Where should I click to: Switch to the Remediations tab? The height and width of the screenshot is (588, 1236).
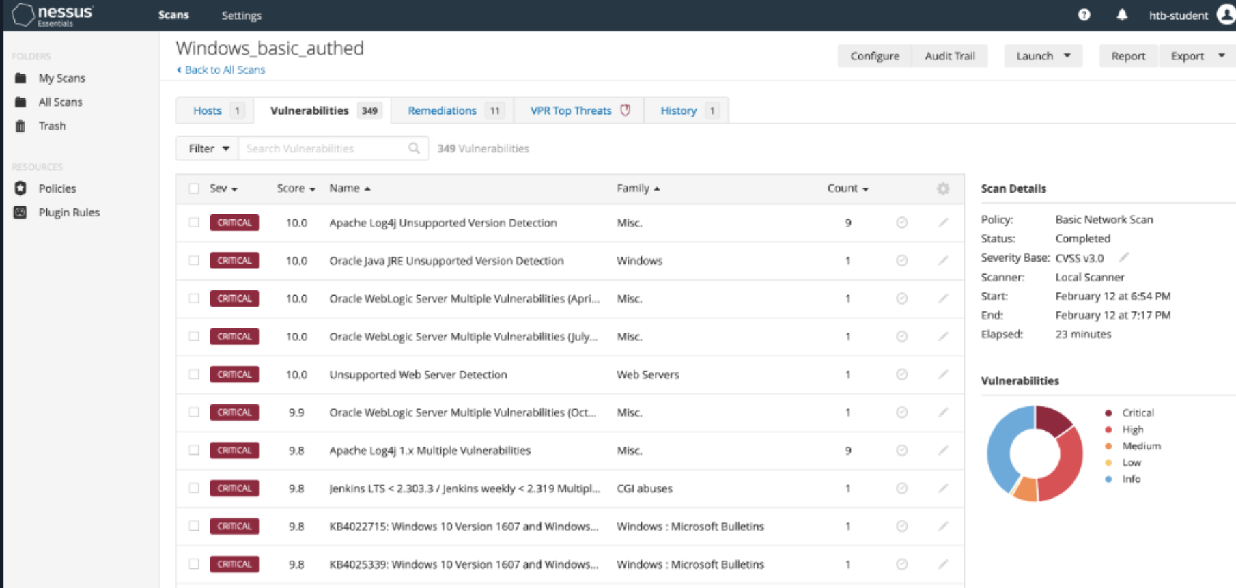tap(442, 111)
